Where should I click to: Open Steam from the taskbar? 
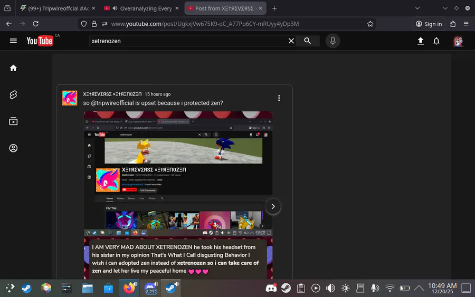click(x=27, y=288)
